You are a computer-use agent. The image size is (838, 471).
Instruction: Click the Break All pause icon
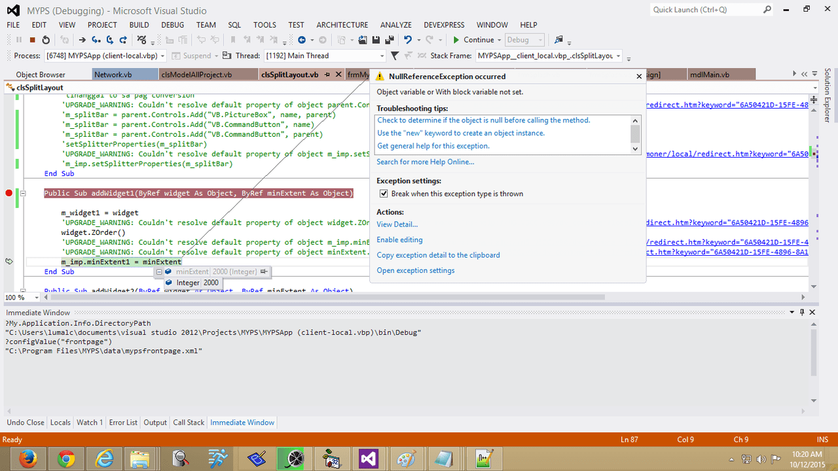[18, 39]
